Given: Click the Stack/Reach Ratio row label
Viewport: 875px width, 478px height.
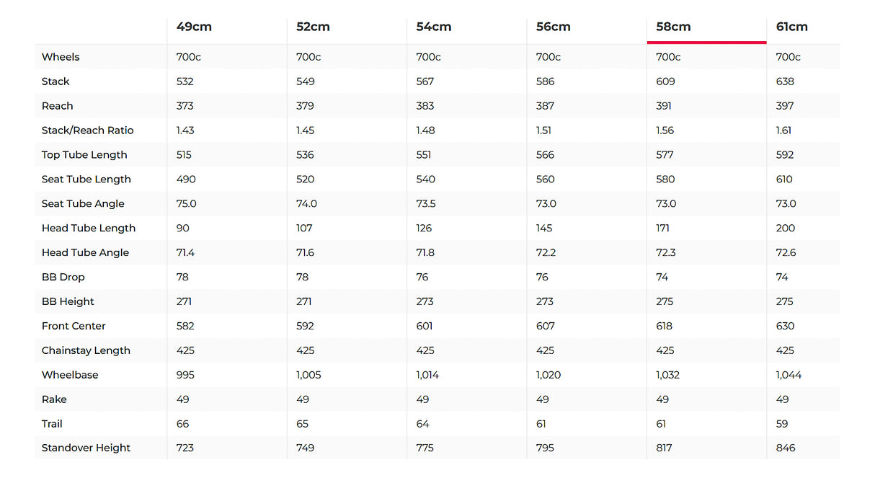Looking at the screenshot, I should [87, 130].
